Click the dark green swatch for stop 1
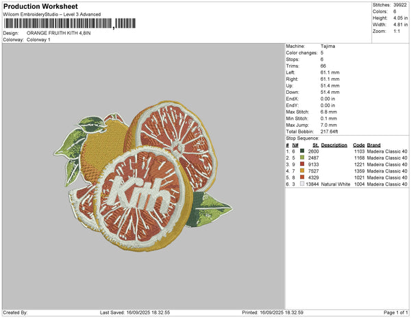411x318 pixels. [x=302, y=151]
